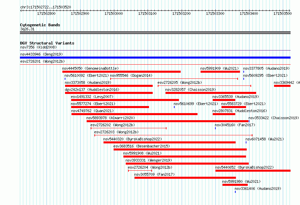Select nsv3365539 (Audano2019) label
The image size is (300, 205).
tap(236, 97)
